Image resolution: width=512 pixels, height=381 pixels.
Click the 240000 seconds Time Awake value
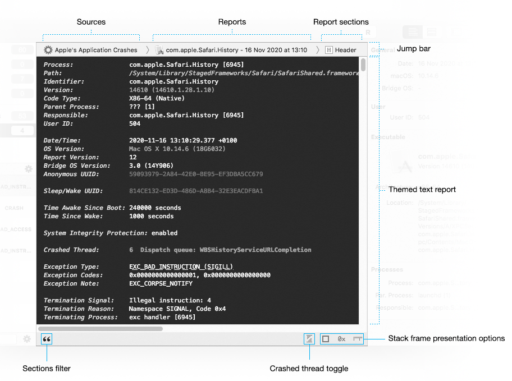[x=155, y=208]
